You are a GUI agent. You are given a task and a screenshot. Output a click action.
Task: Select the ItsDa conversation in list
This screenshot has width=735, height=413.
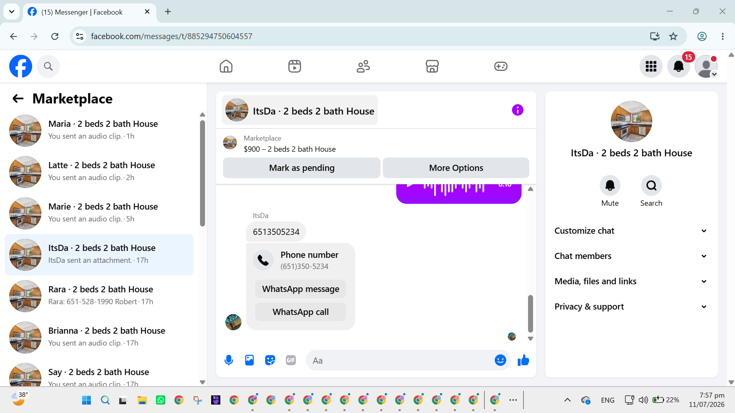99,255
